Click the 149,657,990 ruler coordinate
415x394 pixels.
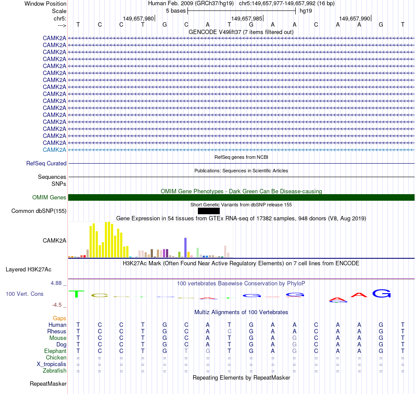[354, 18]
